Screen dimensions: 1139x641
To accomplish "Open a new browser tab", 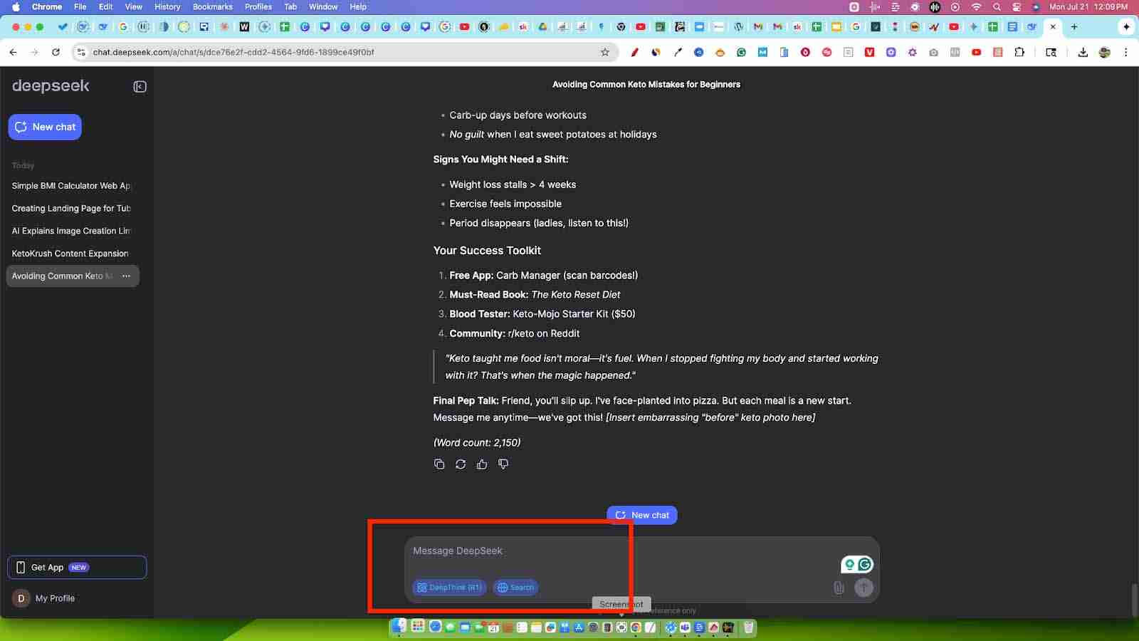I will (1074, 27).
